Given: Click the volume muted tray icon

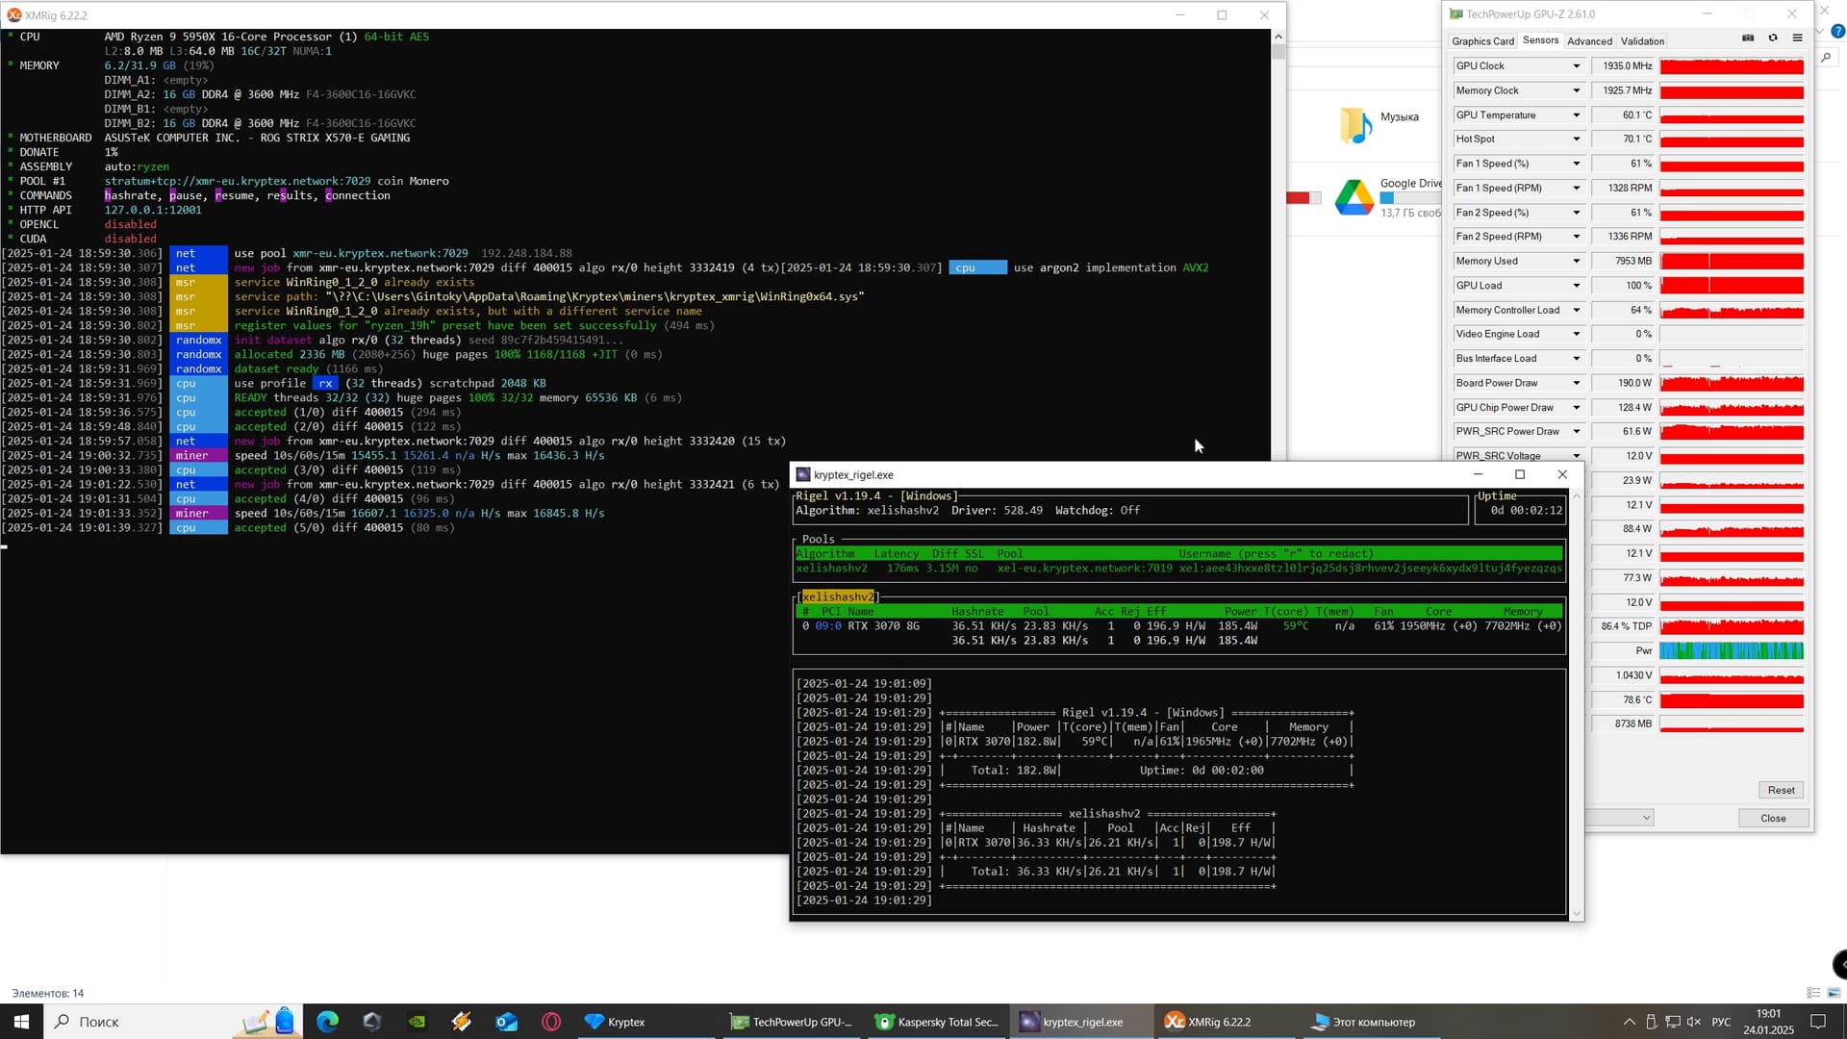Looking at the screenshot, I should [x=1694, y=1022].
